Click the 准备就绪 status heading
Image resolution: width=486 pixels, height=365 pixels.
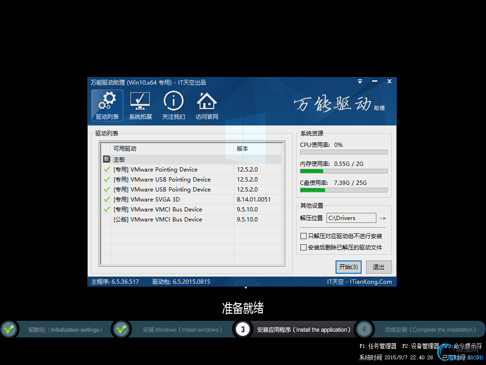click(x=243, y=308)
